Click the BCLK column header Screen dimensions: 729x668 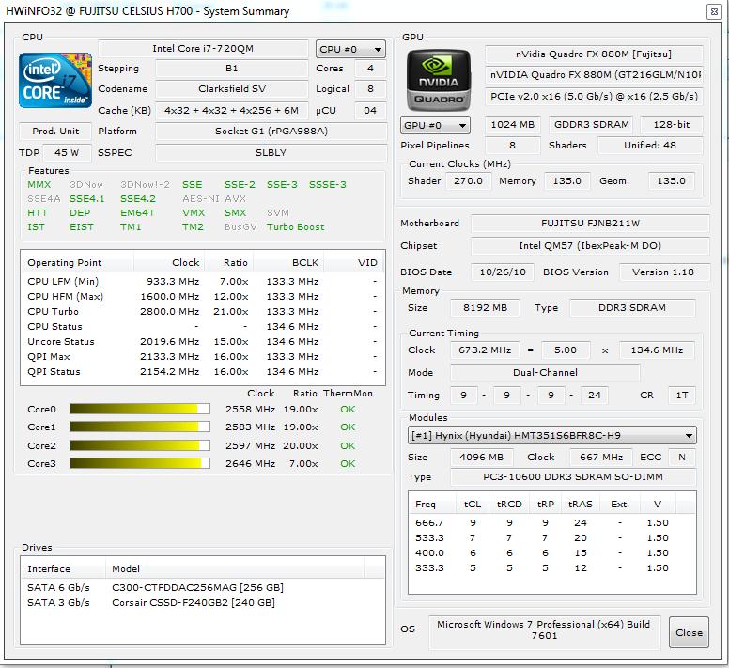click(288, 263)
